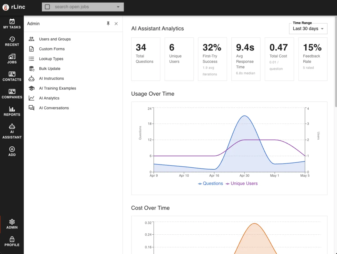Close the Admin panel
The height and width of the screenshot is (254, 337).
(116, 24)
